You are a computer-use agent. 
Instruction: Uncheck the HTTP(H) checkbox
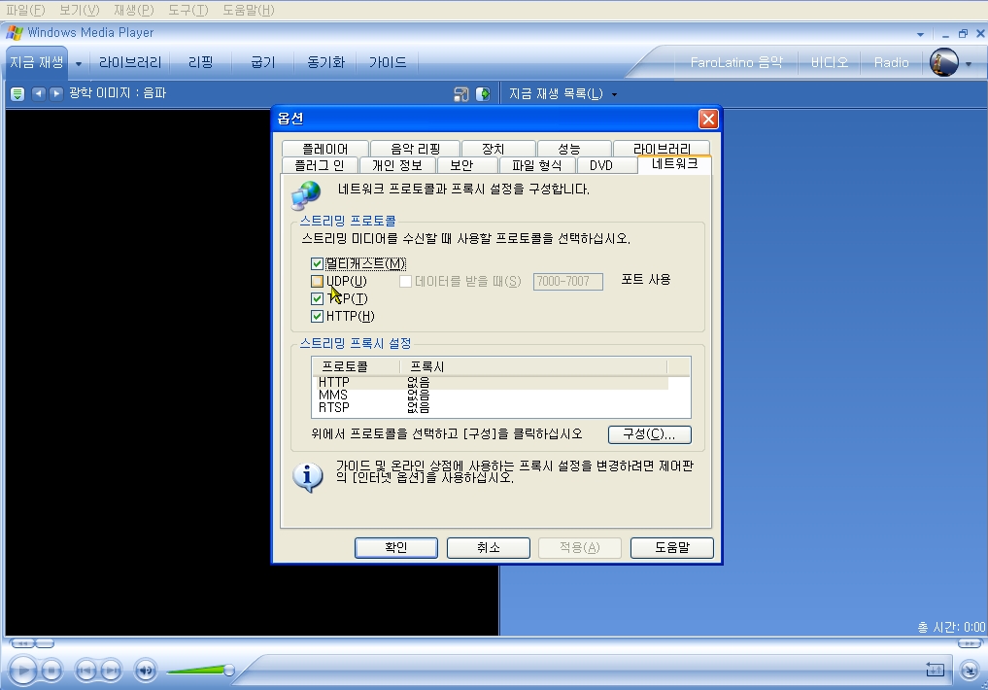coord(317,316)
